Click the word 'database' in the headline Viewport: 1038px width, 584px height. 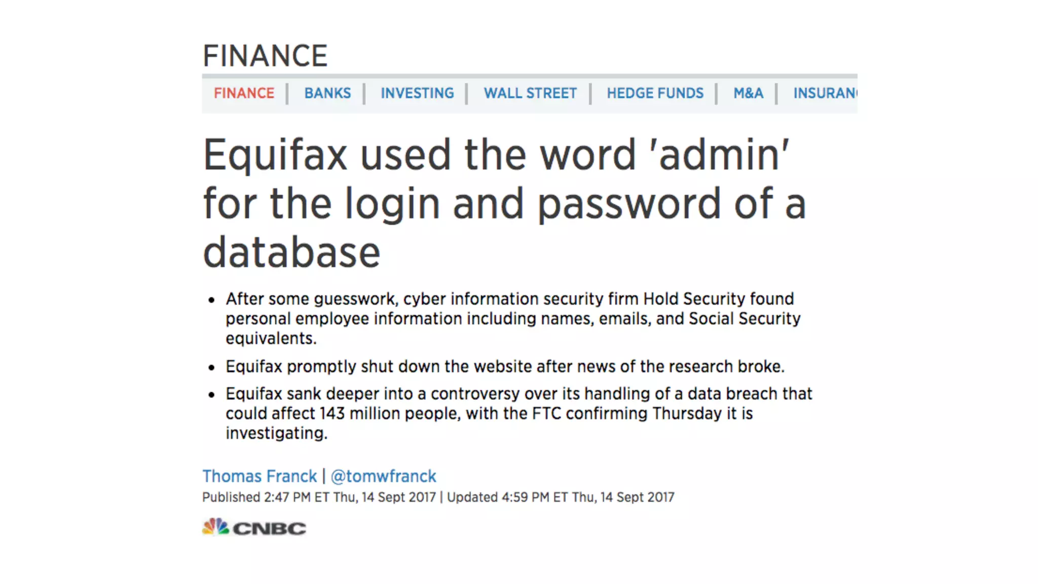pyautogui.click(x=291, y=252)
